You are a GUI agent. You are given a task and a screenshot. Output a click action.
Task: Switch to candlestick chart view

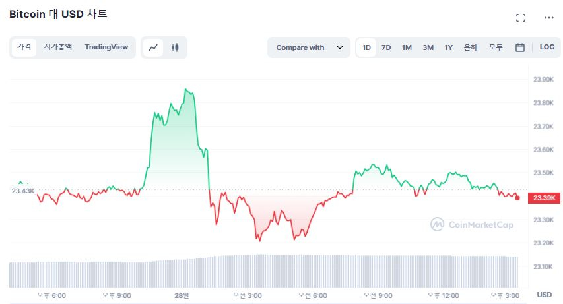click(x=175, y=47)
